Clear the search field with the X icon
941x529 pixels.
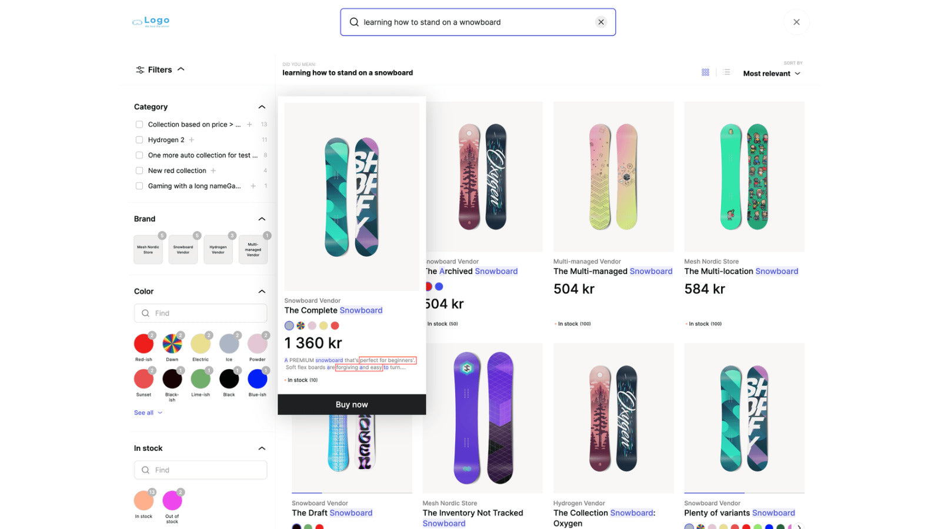coord(601,22)
